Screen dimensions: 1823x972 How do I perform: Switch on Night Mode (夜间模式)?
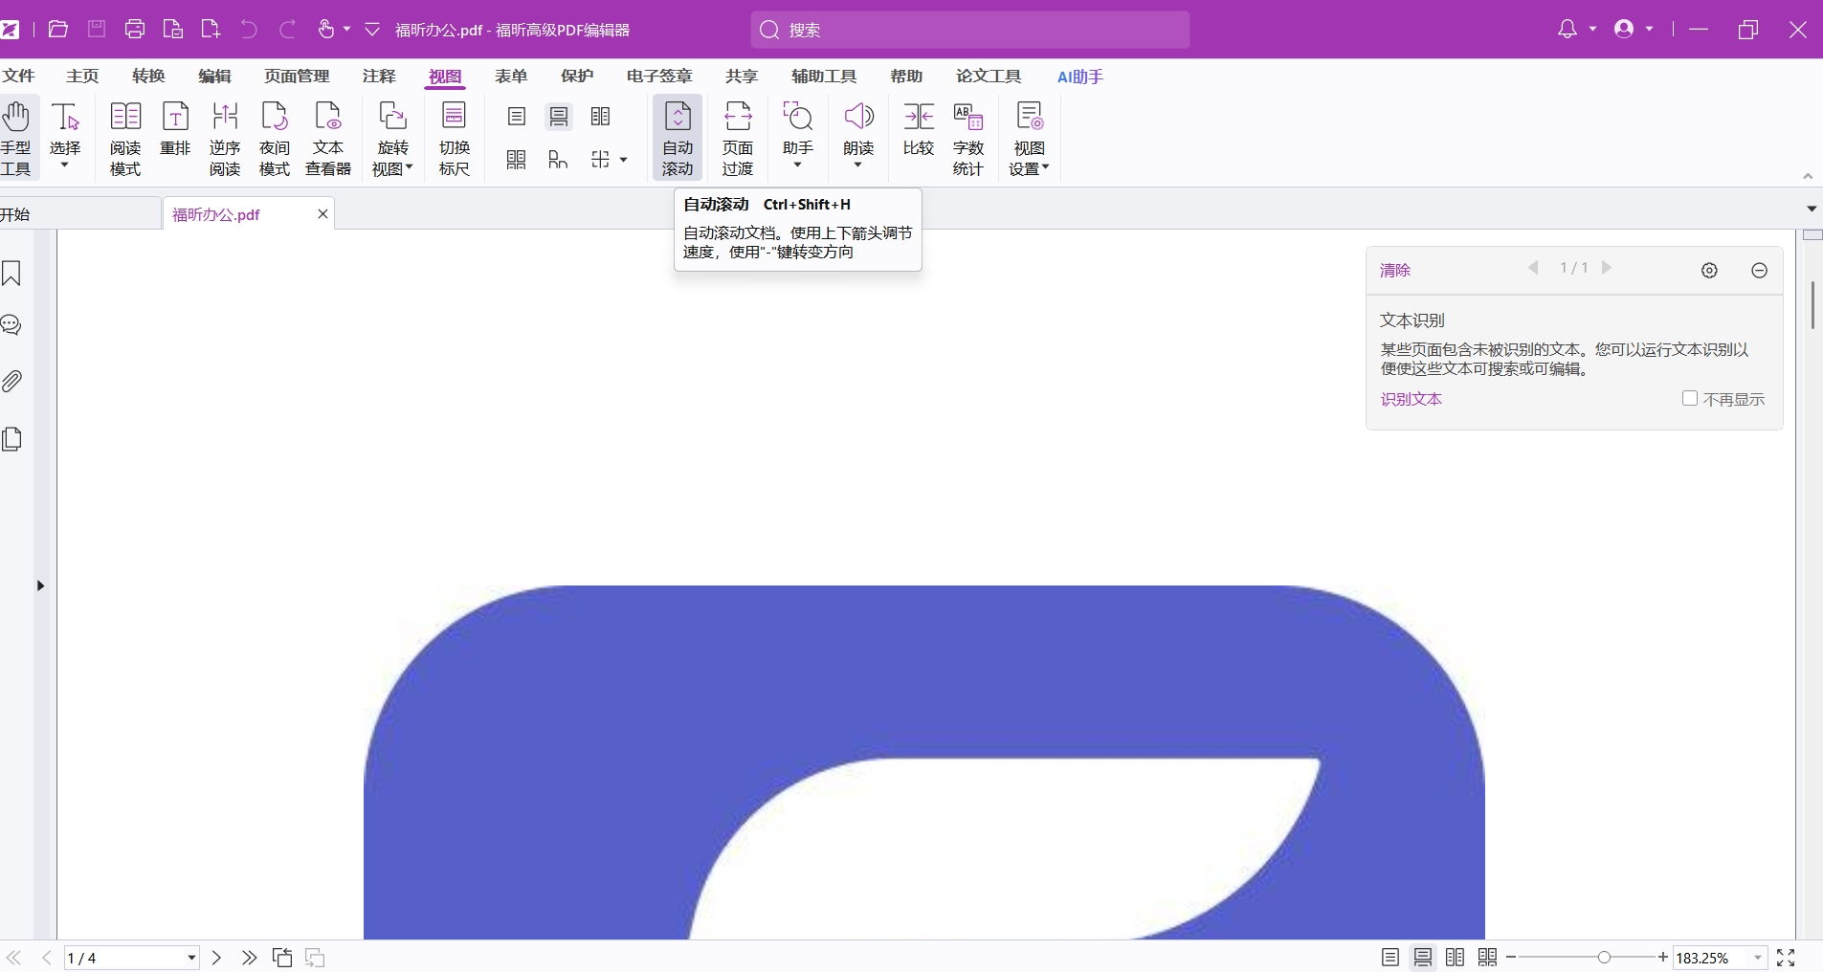275,139
